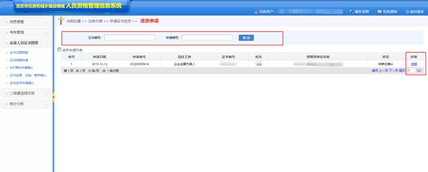Click the 信息通知 envelope icon

click(380, 11)
